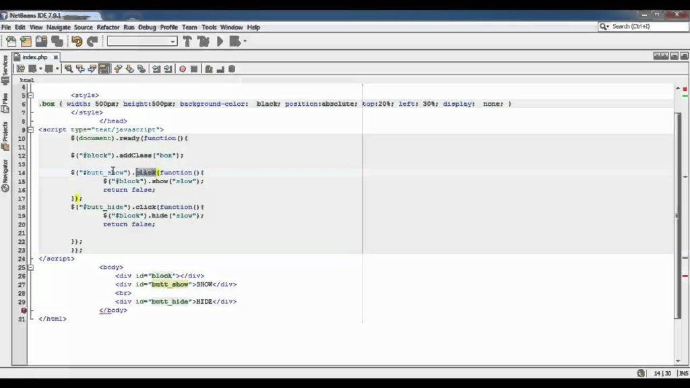
Task: Open the project configuration combo box
Action: coord(142,41)
